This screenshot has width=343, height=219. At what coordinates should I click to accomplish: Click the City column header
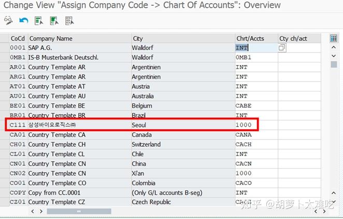(x=138, y=38)
